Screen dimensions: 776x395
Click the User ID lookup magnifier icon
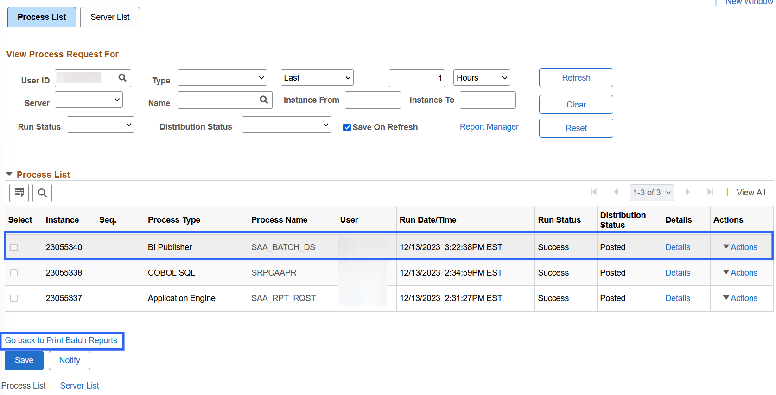pos(122,78)
